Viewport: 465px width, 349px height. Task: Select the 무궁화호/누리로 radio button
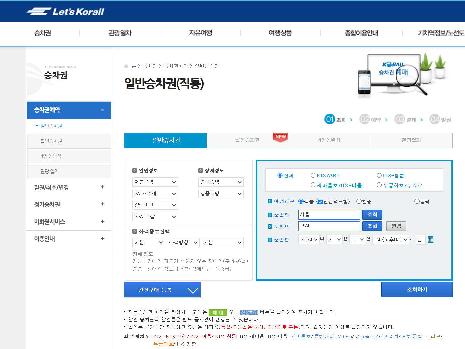(x=379, y=185)
